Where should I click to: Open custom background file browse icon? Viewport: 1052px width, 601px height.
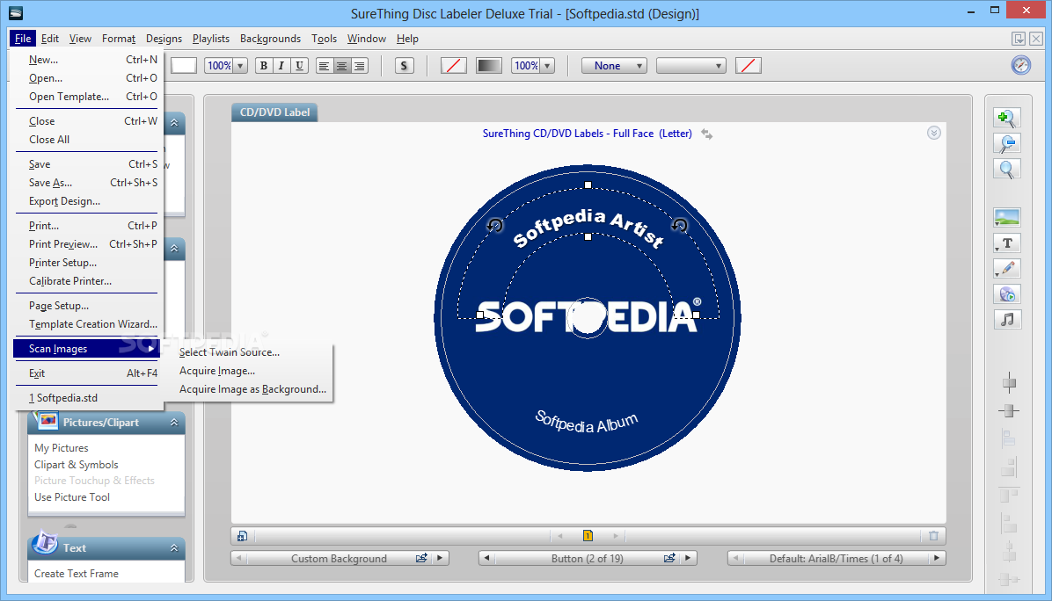421,558
